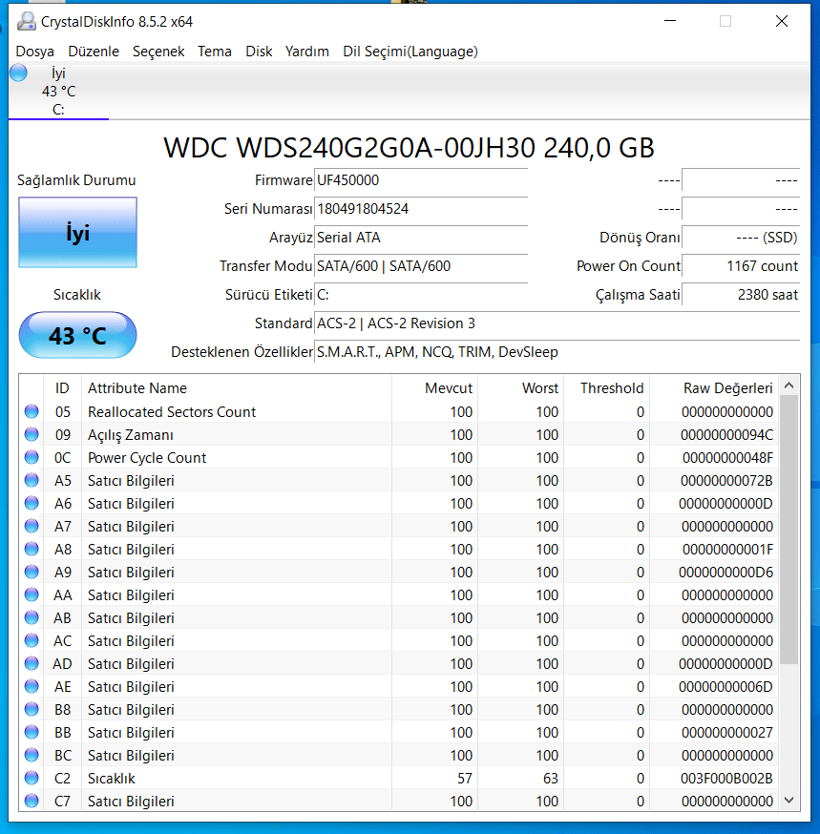Click status orb for attribute A7
820x834 pixels.
[32, 526]
